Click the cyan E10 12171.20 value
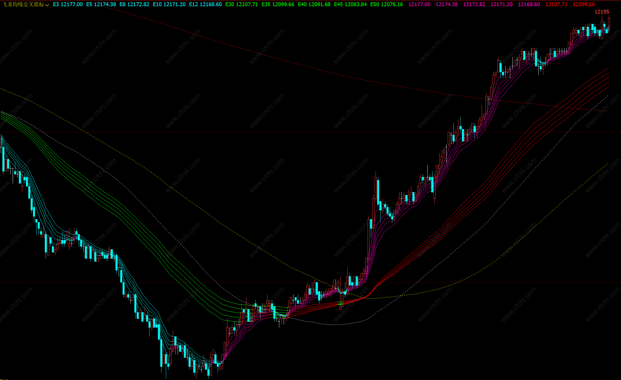Screen dimensions: 621x380 [x=169, y=4]
